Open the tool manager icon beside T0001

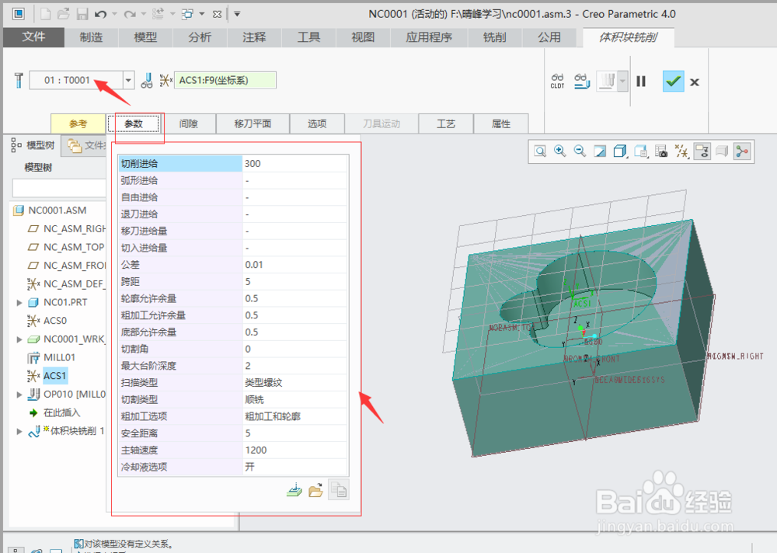click(x=19, y=80)
